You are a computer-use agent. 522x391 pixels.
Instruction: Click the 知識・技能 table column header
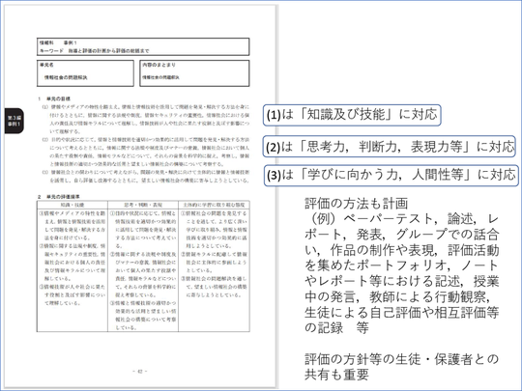pos(72,205)
